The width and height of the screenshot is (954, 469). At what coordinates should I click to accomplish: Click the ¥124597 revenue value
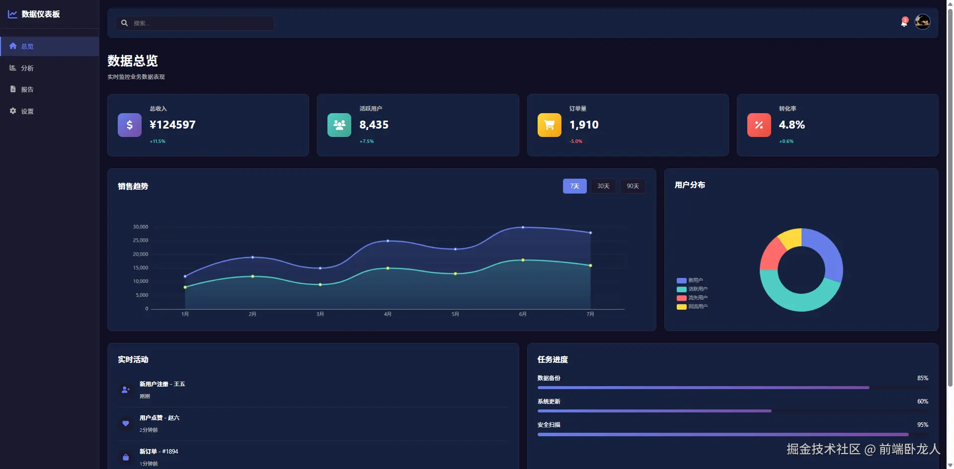(x=172, y=125)
